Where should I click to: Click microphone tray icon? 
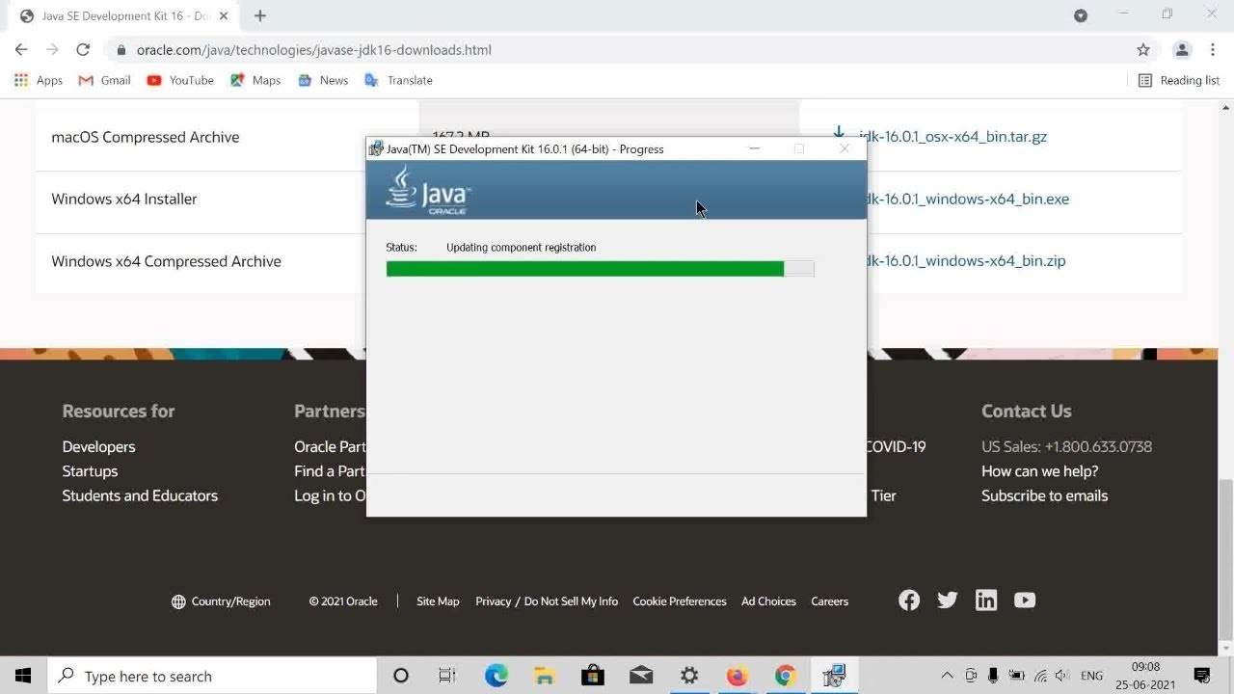(x=993, y=676)
